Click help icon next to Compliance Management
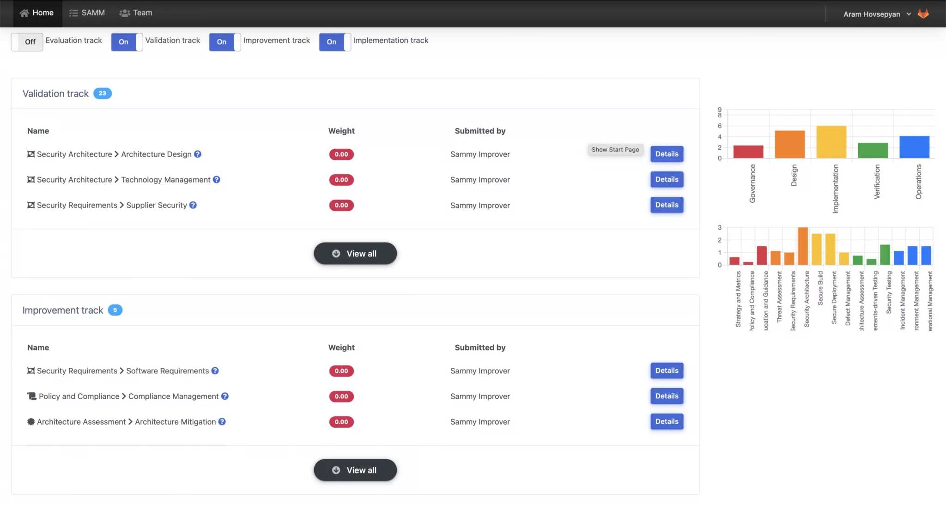946x505 pixels. (225, 396)
